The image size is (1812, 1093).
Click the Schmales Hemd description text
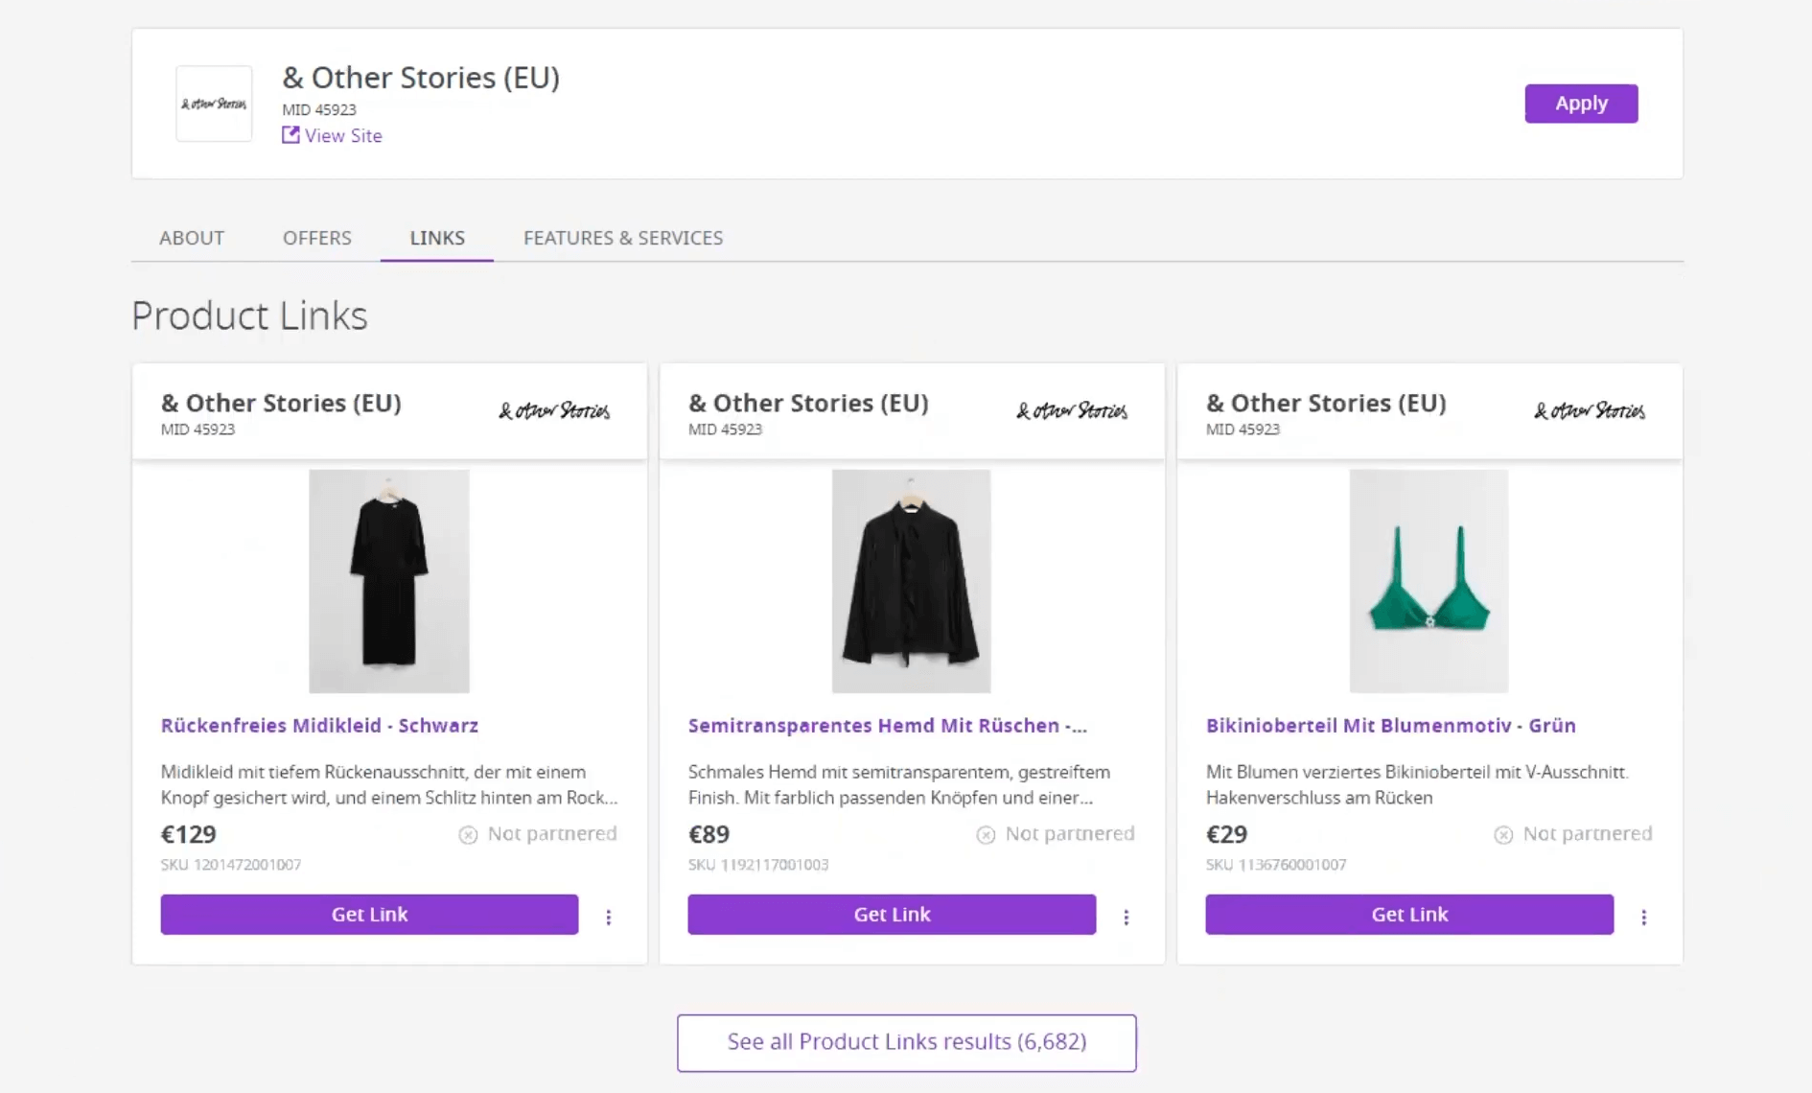[x=899, y=785]
